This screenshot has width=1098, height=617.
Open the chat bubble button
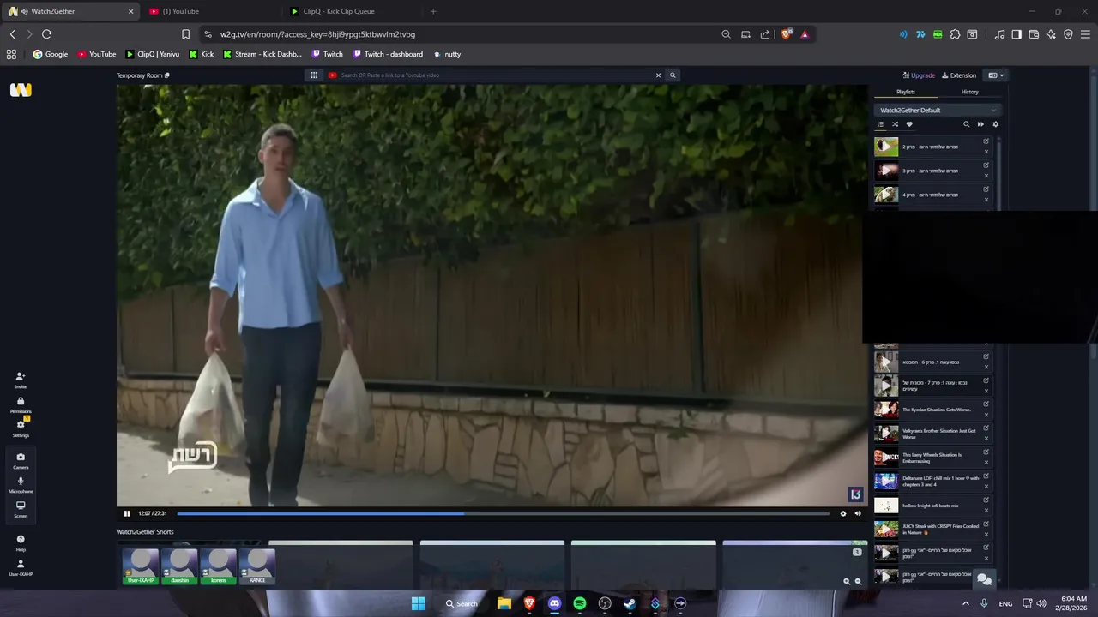pos(984,579)
